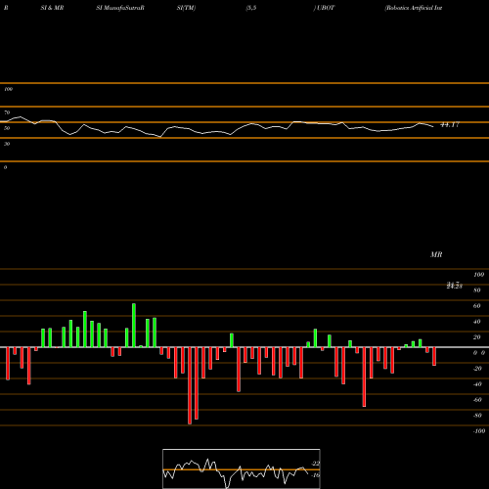The image size is (489, 489).
Task: Open the mini oscillator thumbnail chart
Action: pos(242,468)
